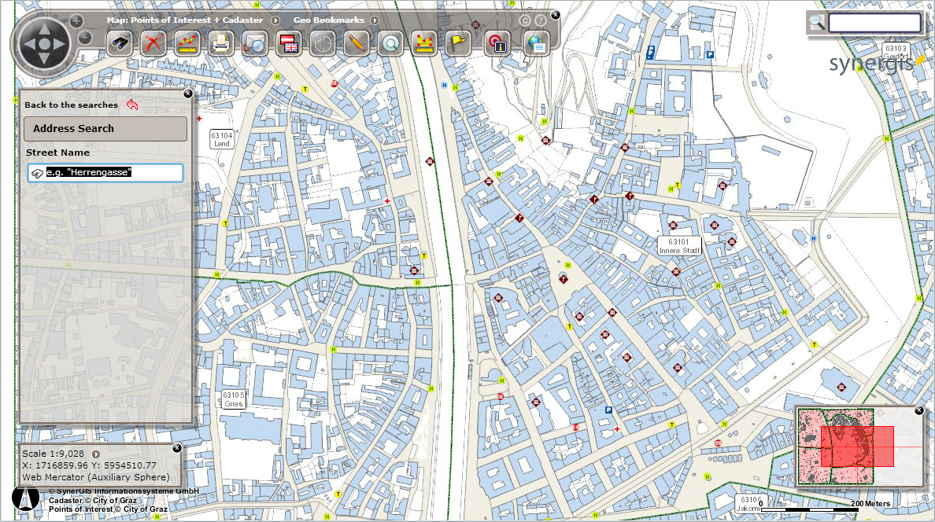Select the binoculars search tool

tap(120, 44)
